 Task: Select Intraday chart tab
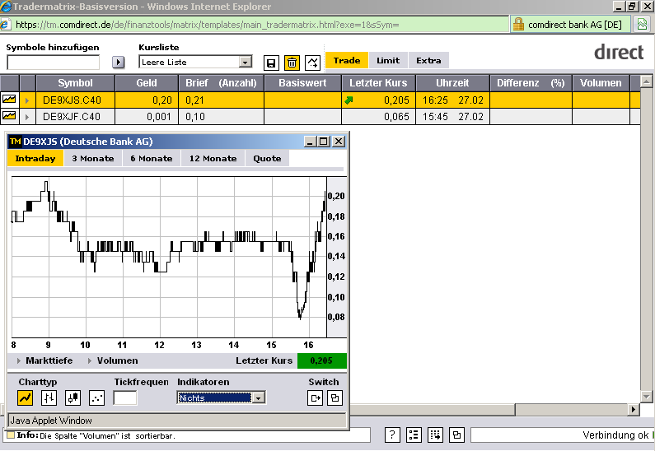tap(35, 159)
